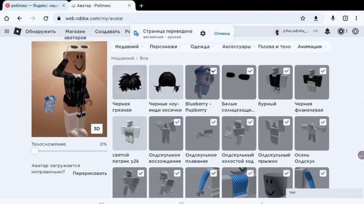Reload the avatar page
This screenshot has height=204, width=364.
tap(45, 19)
